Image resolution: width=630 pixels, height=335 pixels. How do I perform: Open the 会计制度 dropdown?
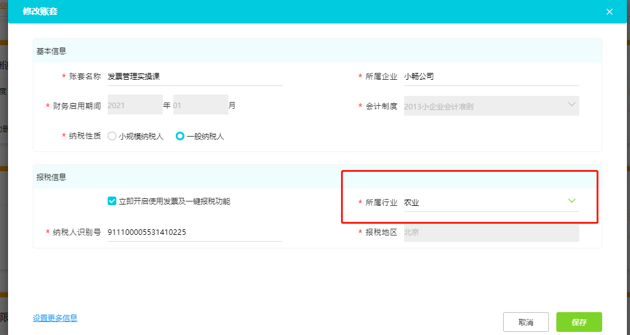tap(491, 106)
